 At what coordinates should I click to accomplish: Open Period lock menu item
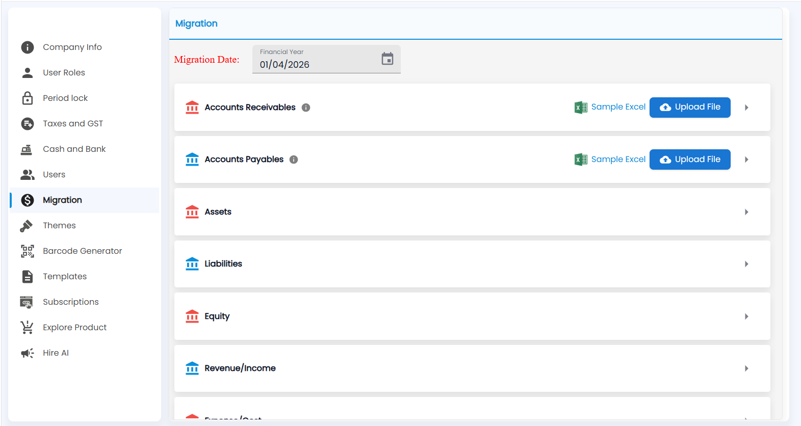(x=85, y=98)
